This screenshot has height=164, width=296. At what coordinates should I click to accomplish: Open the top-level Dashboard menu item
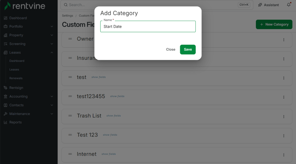(x=18, y=18)
